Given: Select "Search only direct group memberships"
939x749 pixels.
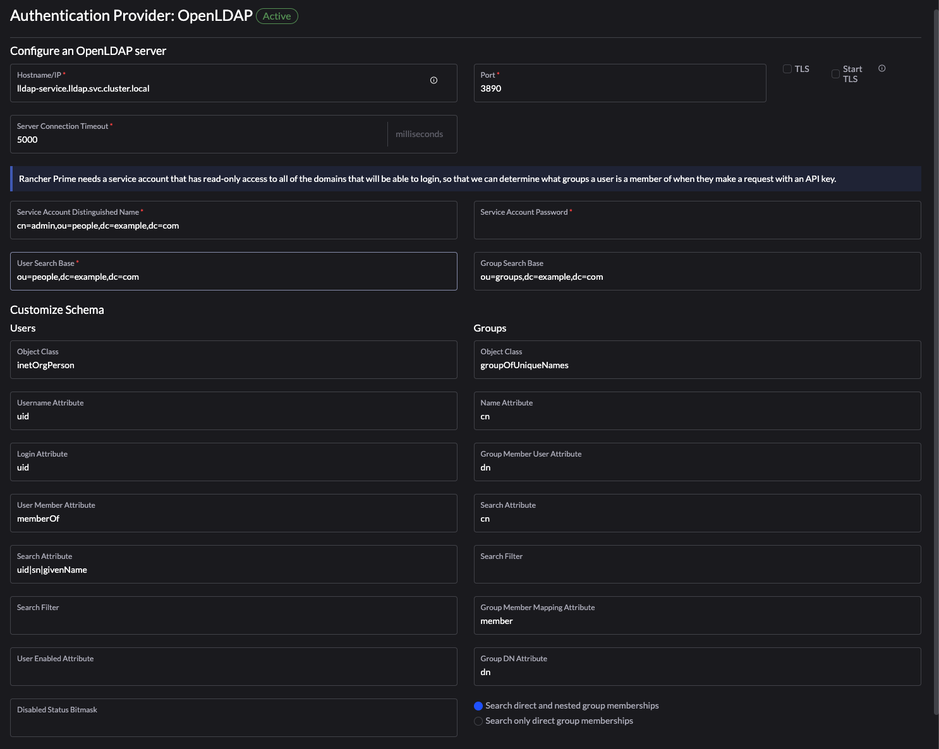Looking at the screenshot, I should (478, 721).
